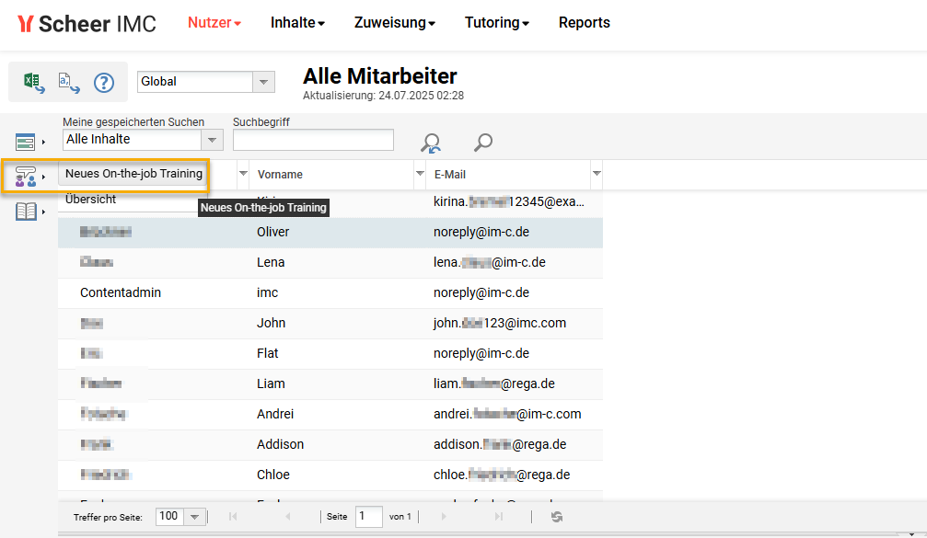This screenshot has width=927, height=538.
Task: Expand the Alle Inhalte saved searches dropdown
Action: pyautogui.click(x=212, y=139)
